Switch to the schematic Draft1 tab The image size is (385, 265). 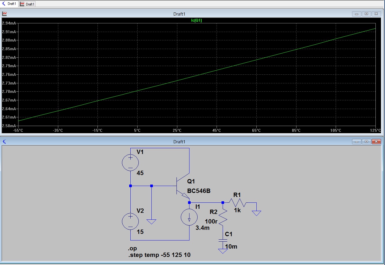(x=10, y=4)
